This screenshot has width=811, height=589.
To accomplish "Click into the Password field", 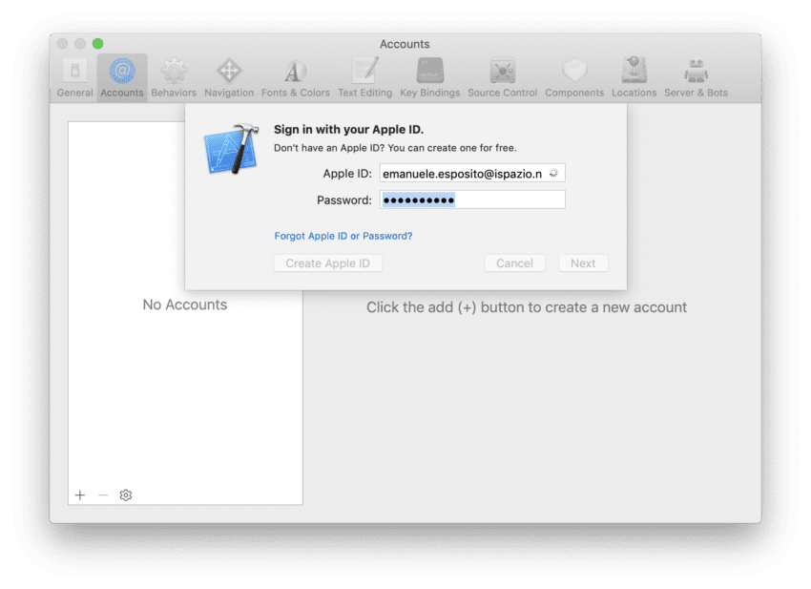I will pos(472,200).
